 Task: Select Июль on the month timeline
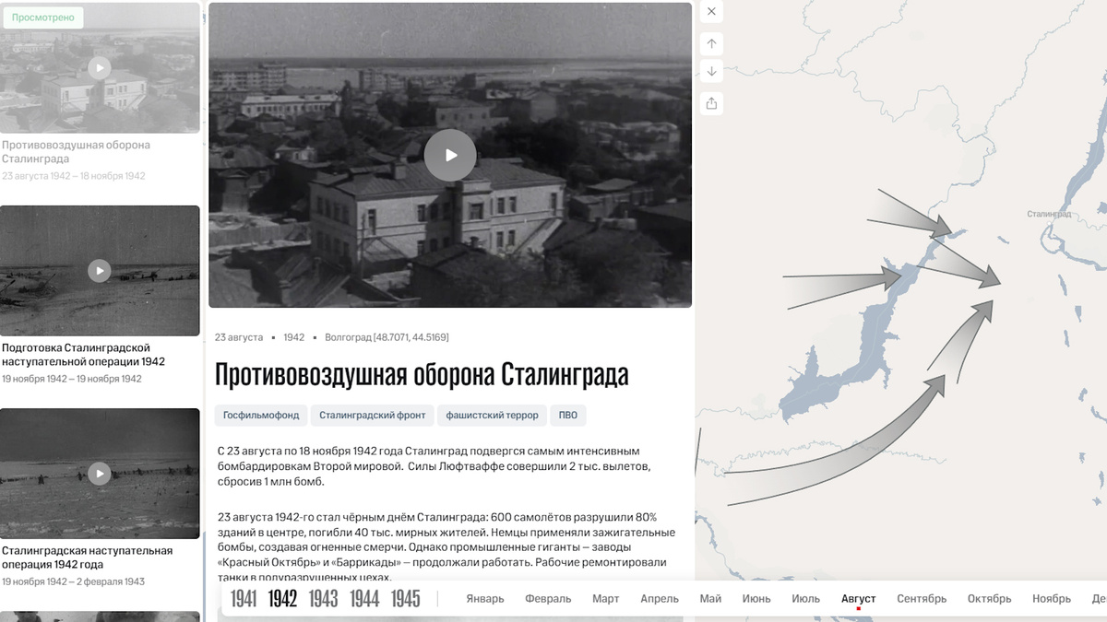805,599
